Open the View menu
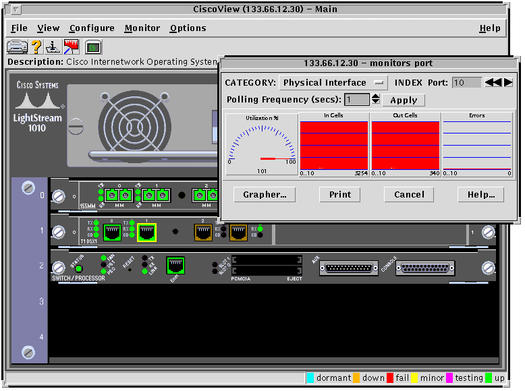Viewport: 525px width, 391px height. [48, 28]
